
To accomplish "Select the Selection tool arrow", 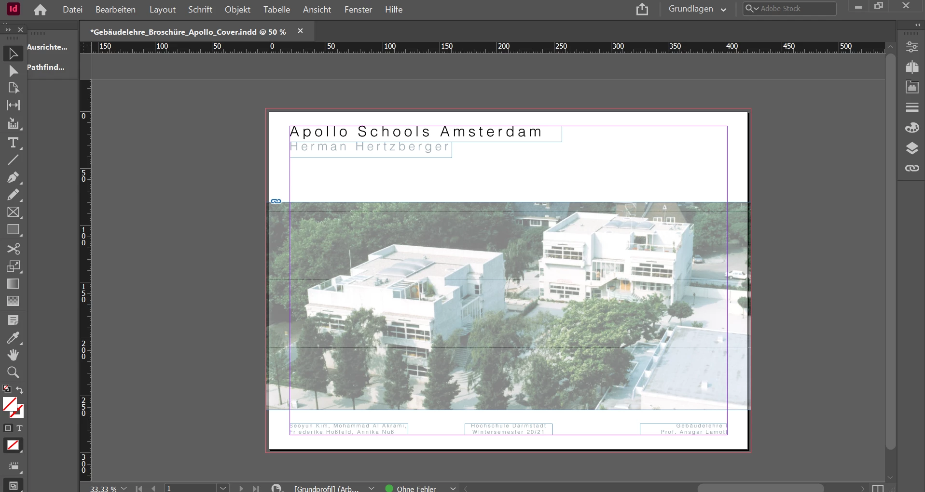I will pyautogui.click(x=13, y=53).
